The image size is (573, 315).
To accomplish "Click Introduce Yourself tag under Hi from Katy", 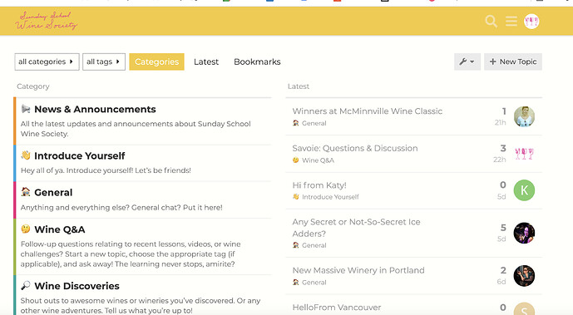I will (x=326, y=197).
